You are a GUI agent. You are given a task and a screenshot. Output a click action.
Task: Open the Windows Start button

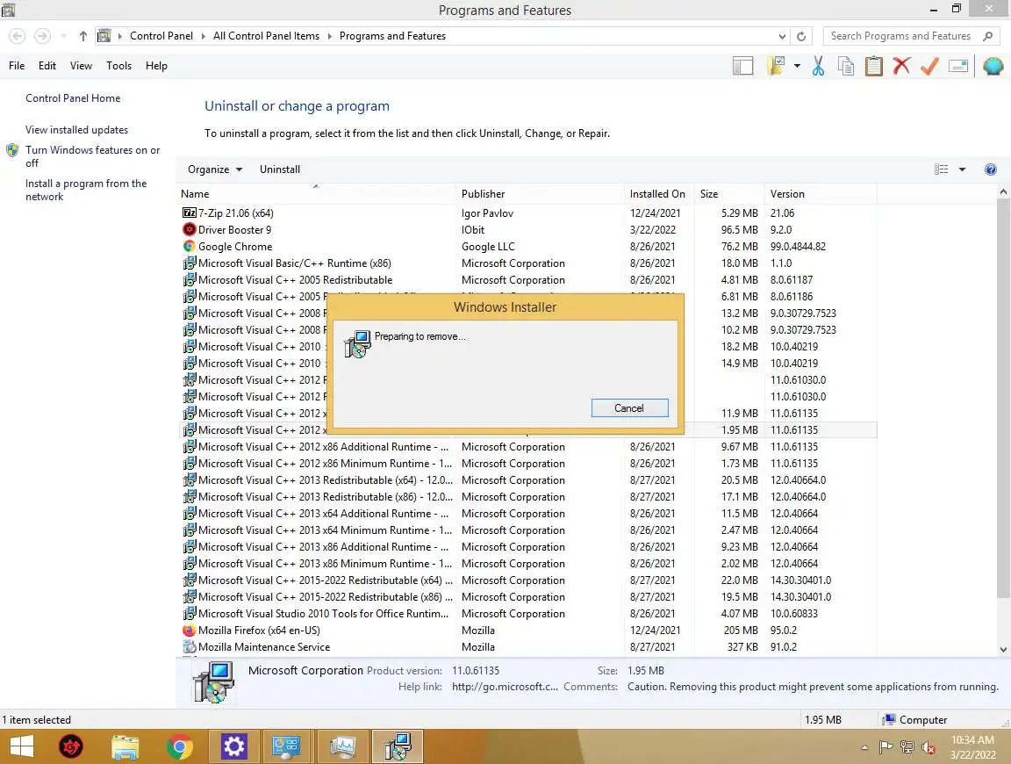pos(21,746)
